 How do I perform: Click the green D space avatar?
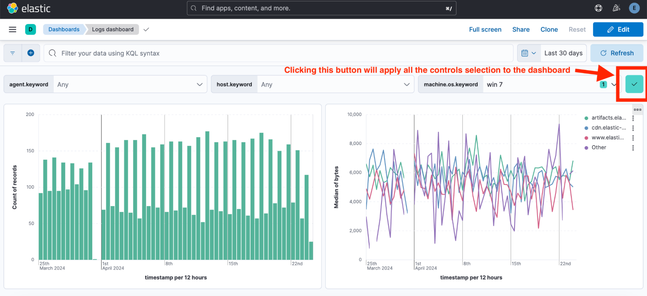[x=30, y=29]
